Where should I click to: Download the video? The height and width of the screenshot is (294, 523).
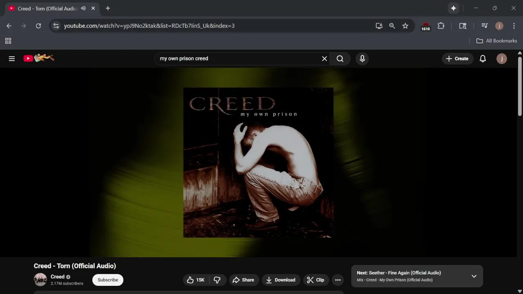point(281,280)
